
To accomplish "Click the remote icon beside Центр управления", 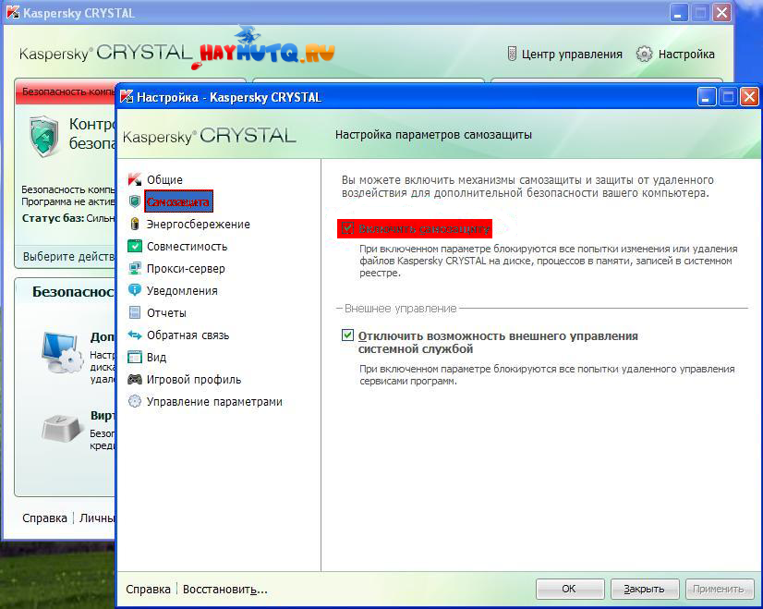I will click(x=512, y=54).
